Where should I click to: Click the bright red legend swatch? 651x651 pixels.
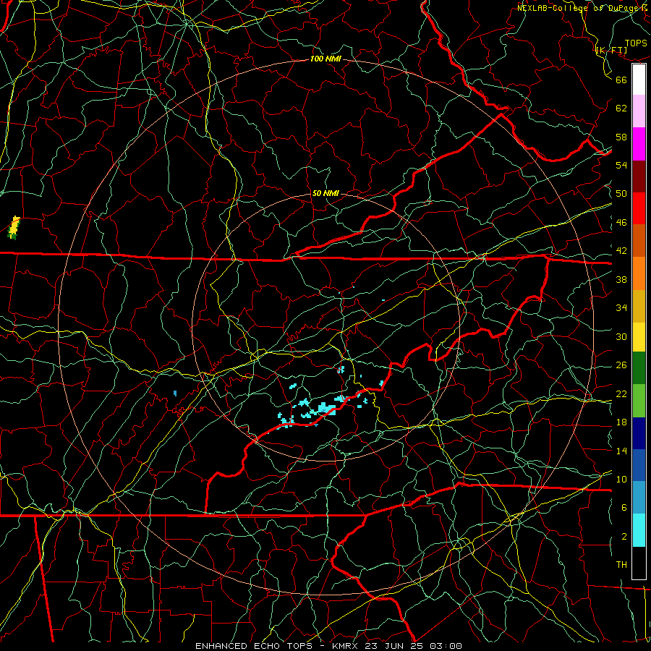pos(639,208)
